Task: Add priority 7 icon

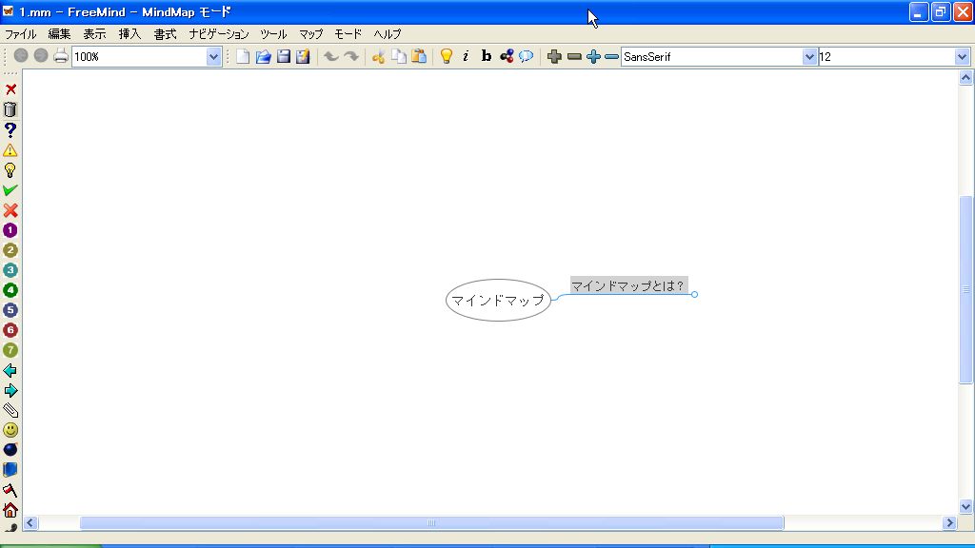Action: pyautogui.click(x=10, y=350)
